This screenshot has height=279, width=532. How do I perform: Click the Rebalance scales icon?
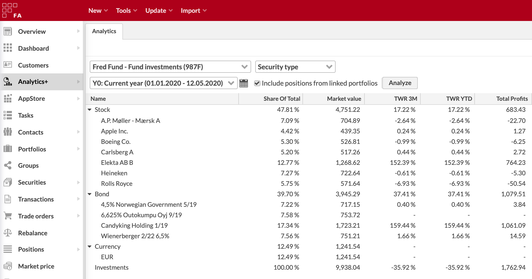click(8, 233)
